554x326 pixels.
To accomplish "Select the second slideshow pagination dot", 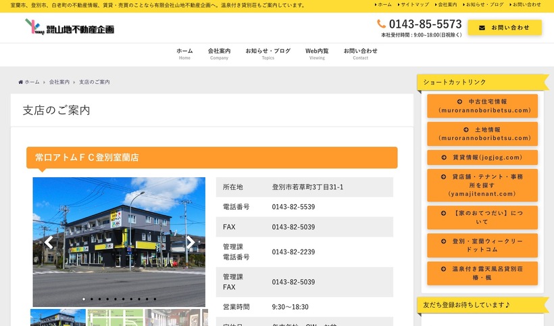I will (92, 299).
